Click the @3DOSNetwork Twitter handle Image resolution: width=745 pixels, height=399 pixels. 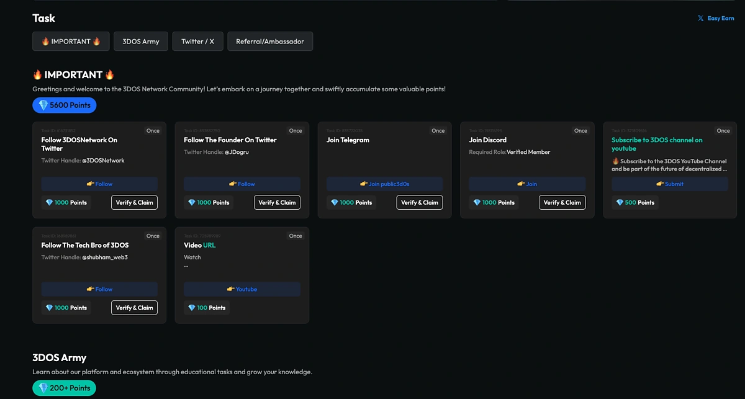(103, 161)
